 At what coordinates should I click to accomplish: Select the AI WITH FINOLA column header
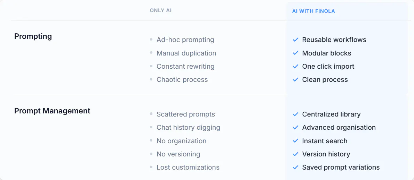tap(313, 11)
